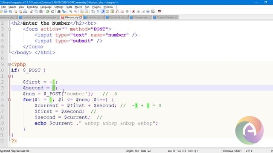Start macro recording with the red dot icon

(134, 11)
